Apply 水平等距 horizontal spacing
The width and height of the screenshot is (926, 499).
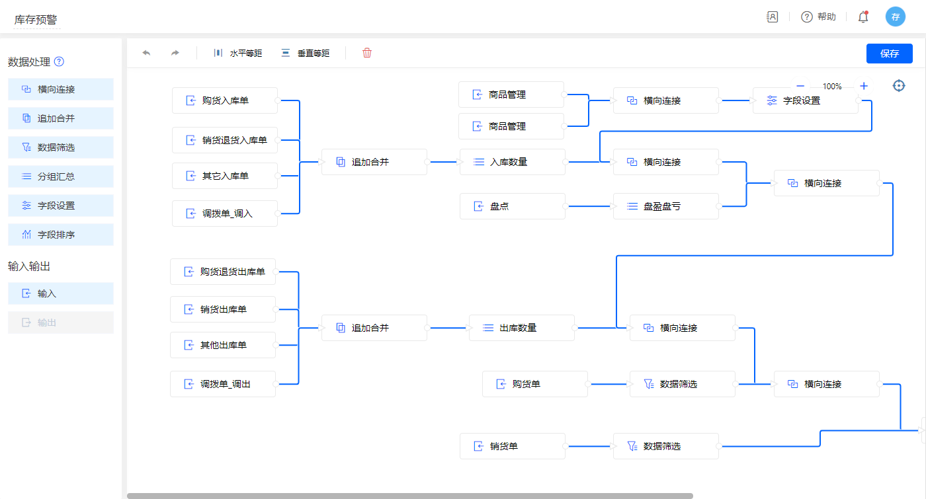coord(237,53)
